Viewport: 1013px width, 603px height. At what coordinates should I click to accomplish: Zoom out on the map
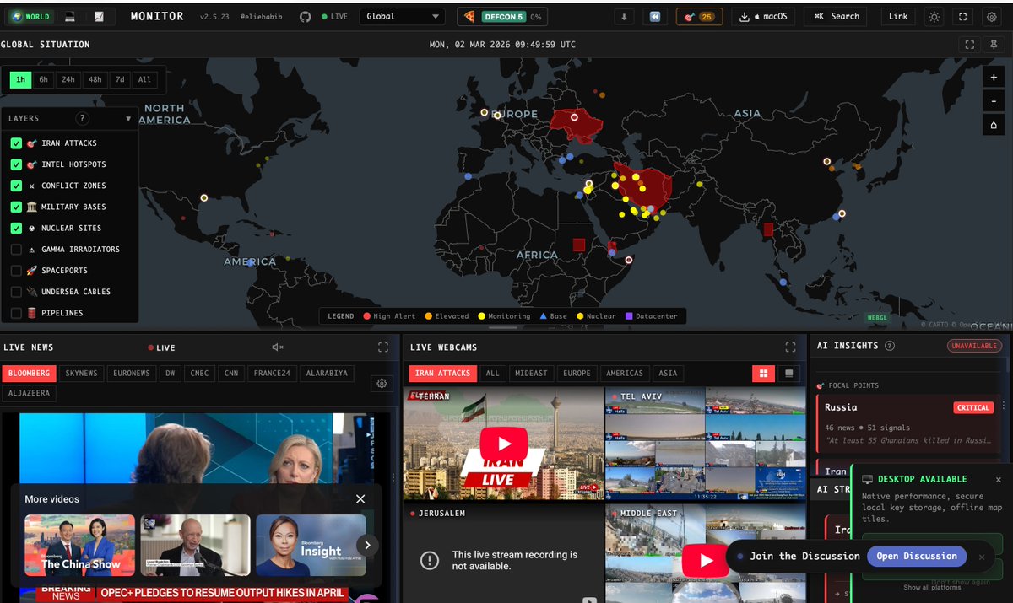click(x=994, y=101)
